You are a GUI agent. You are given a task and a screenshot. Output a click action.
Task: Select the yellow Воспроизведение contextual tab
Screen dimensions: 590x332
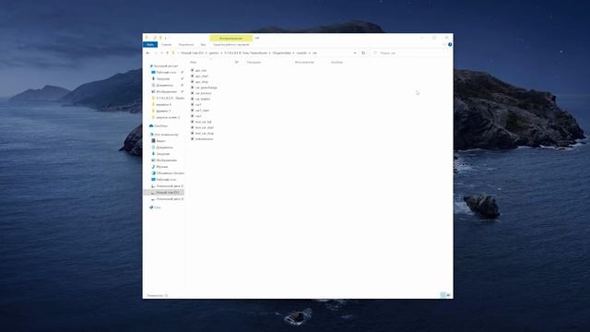pyautogui.click(x=231, y=38)
